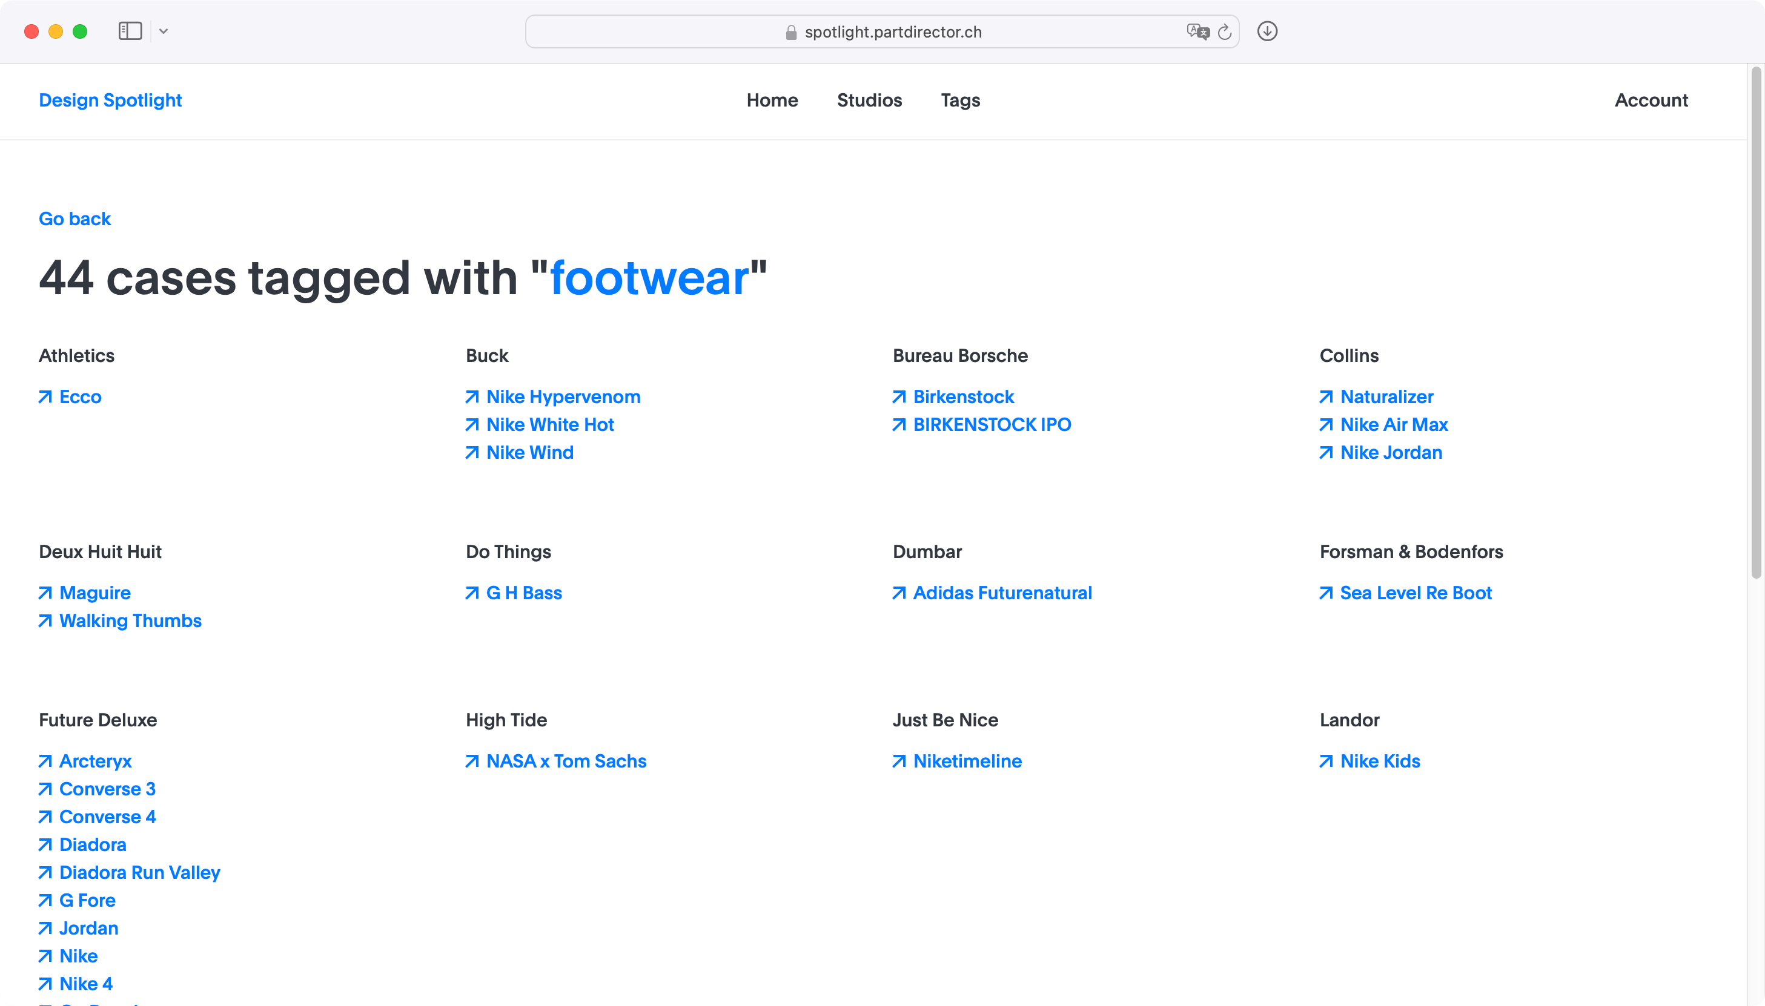Click the Athletics studio heading
The width and height of the screenshot is (1765, 1006).
coord(77,356)
